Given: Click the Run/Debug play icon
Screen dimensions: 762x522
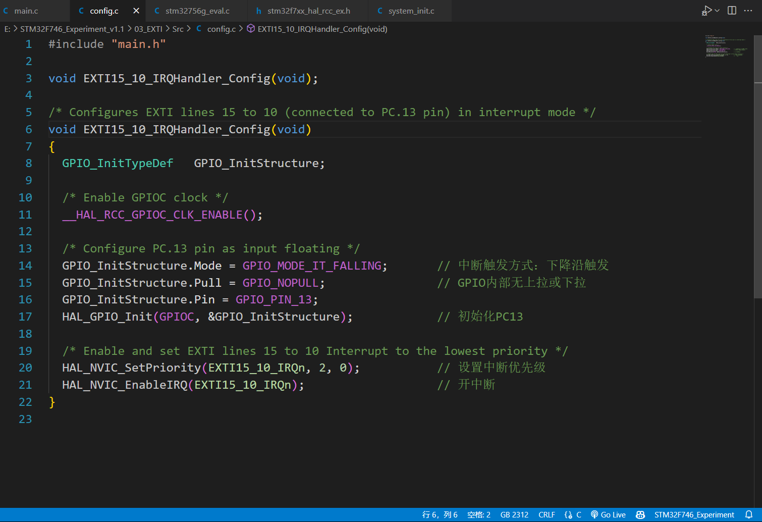Looking at the screenshot, I should click(x=706, y=11).
